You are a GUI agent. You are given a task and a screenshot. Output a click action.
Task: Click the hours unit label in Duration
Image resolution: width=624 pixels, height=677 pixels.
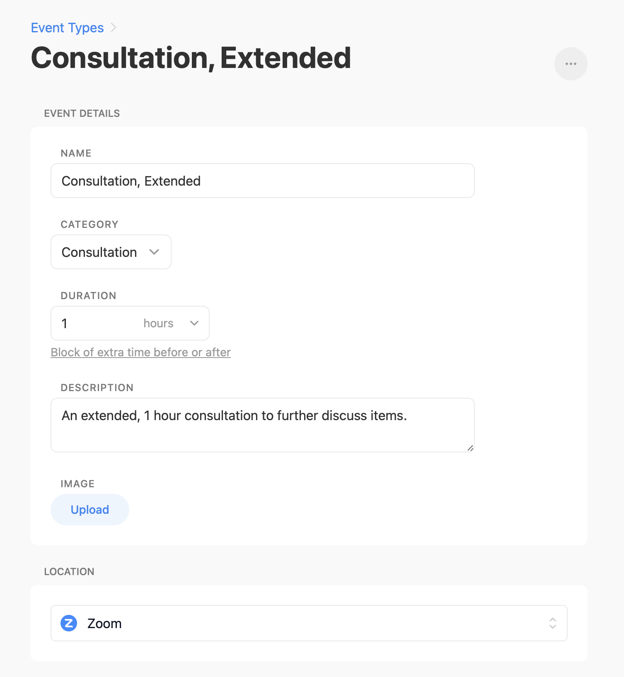pyautogui.click(x=158, y=323)
